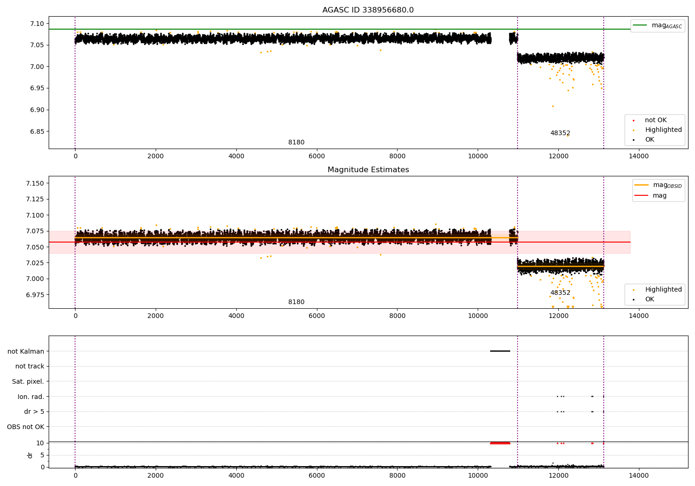Click the plot title 'AGASC ID 338956680.0'
Screen dimensions: 695x486
coord(368,10)
